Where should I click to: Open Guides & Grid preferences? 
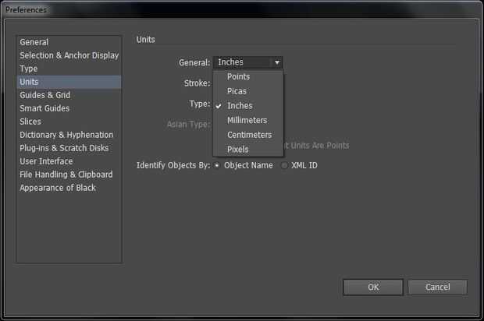[69, 95]
